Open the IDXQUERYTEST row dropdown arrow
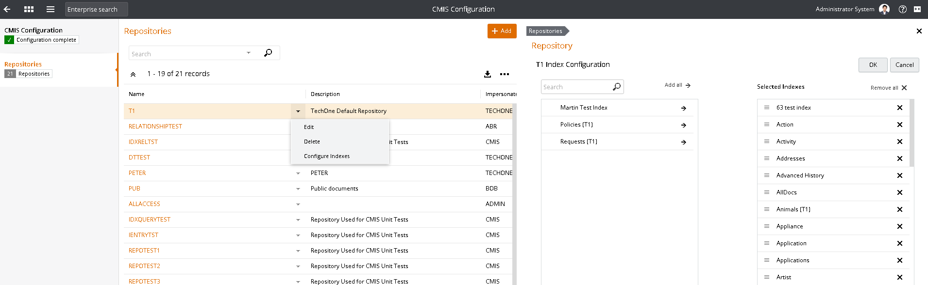 click(298, 220)
